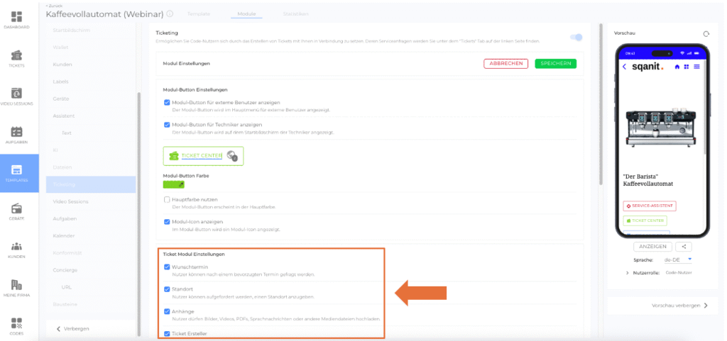
Task: Select Video Sessions in the module list
Action: click(x=70, y=201)
